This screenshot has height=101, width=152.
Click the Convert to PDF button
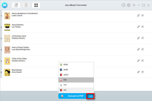click(72, 96)
